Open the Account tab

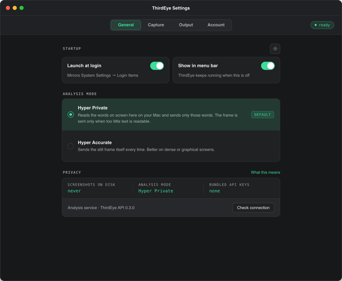[216, 25]
